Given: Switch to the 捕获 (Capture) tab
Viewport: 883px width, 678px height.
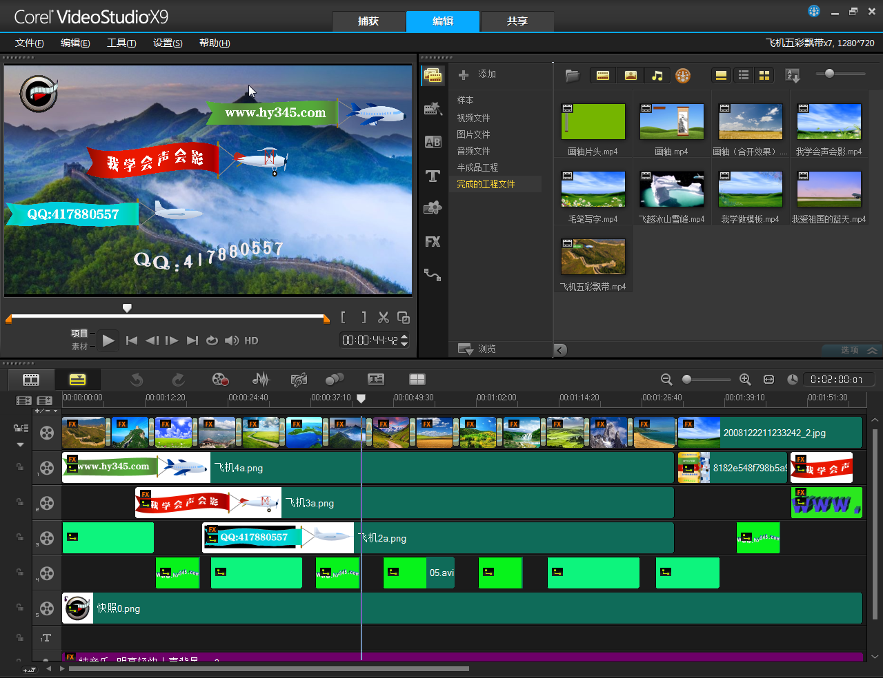Looking at the screenshot, I should coord(368,21).
